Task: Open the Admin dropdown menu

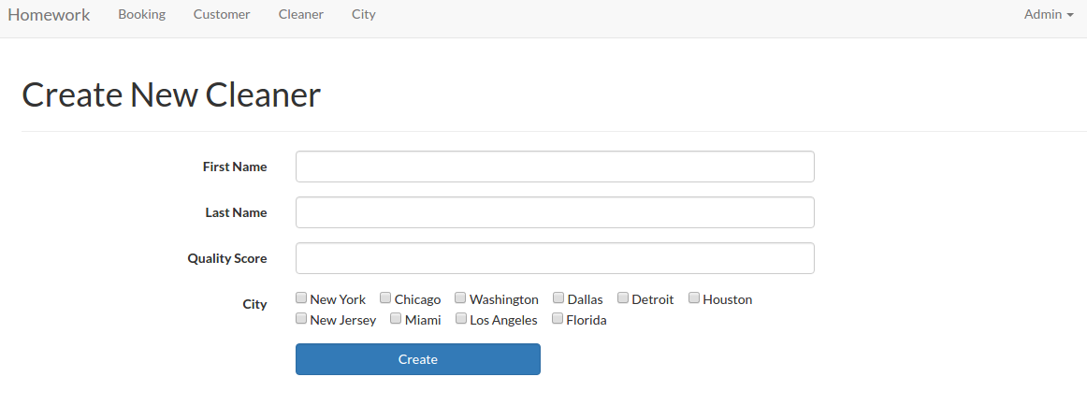Action: tap(1049, 14)
